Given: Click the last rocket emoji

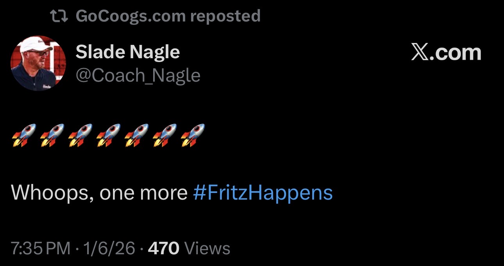Looking at the screenshot, I should pyautogui.click(x=193, y=135).
